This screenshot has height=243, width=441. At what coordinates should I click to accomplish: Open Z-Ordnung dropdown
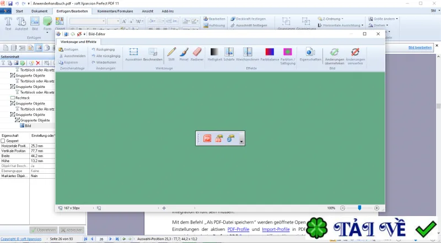coord(330,19)
